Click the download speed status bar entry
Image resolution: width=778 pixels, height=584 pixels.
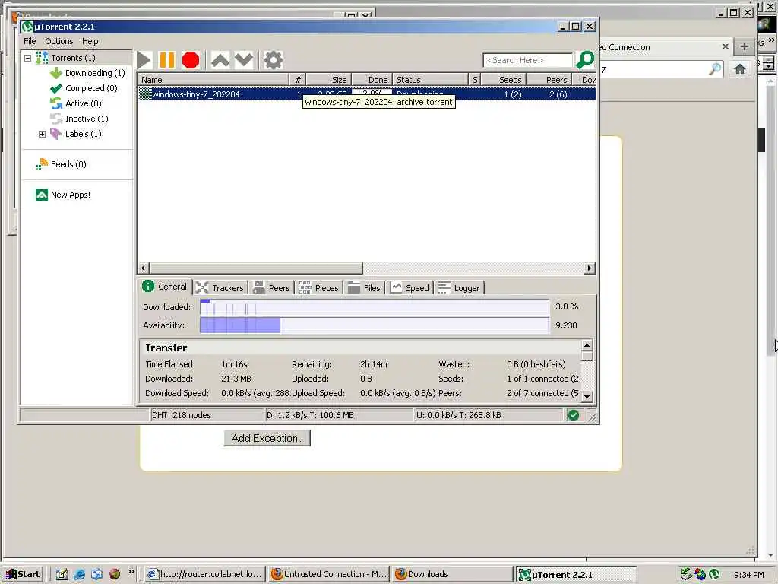coord(310,415)
